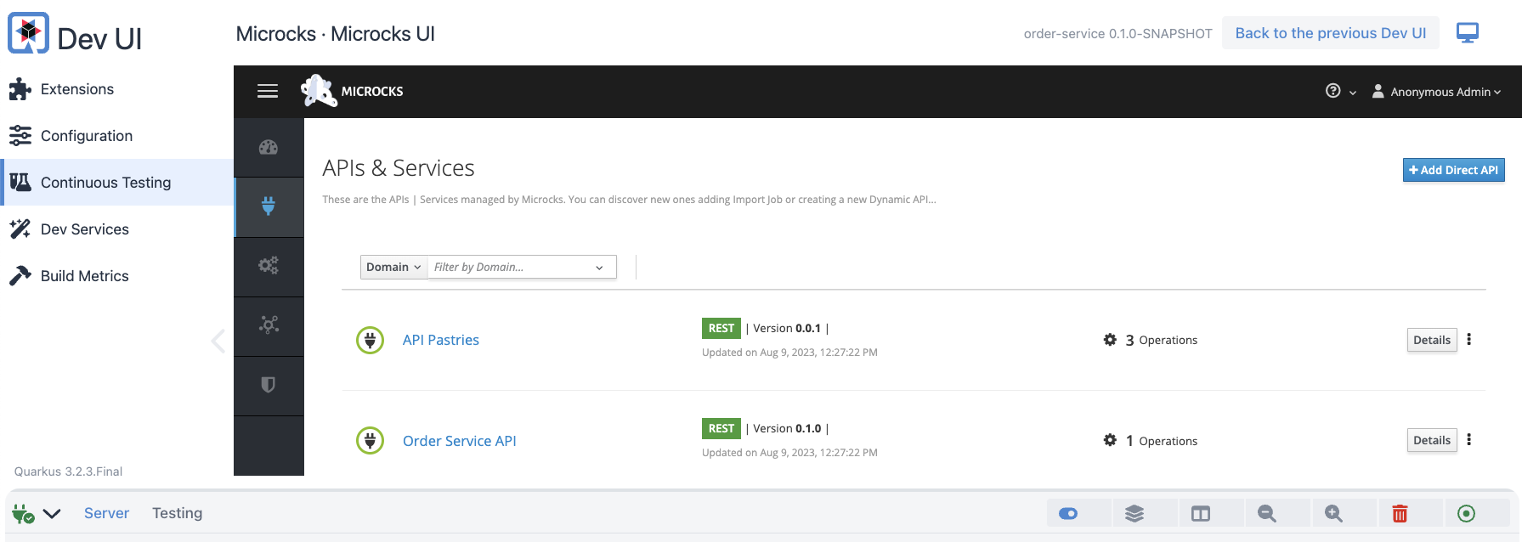
Task: Toggle the green follow log icon
Action: click(x=1466, y=513)
